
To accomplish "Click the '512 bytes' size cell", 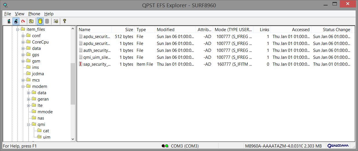I will click(124, 36).
